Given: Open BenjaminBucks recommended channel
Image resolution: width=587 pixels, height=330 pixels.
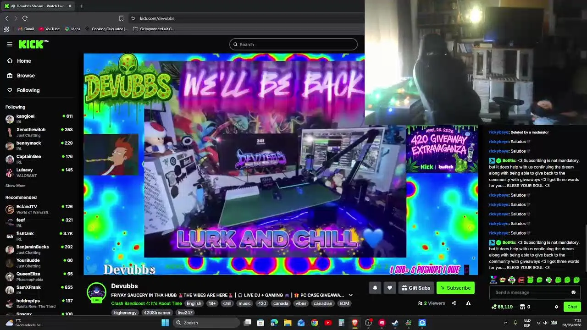Looking at the screenshot, I should 39,249.
